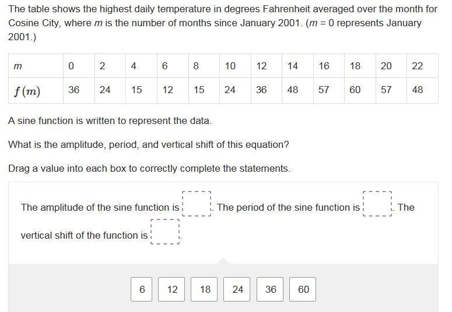Screen dimensions: 452x312
Task: Select the 36 answer tile
Action: [x=271, y=289]
